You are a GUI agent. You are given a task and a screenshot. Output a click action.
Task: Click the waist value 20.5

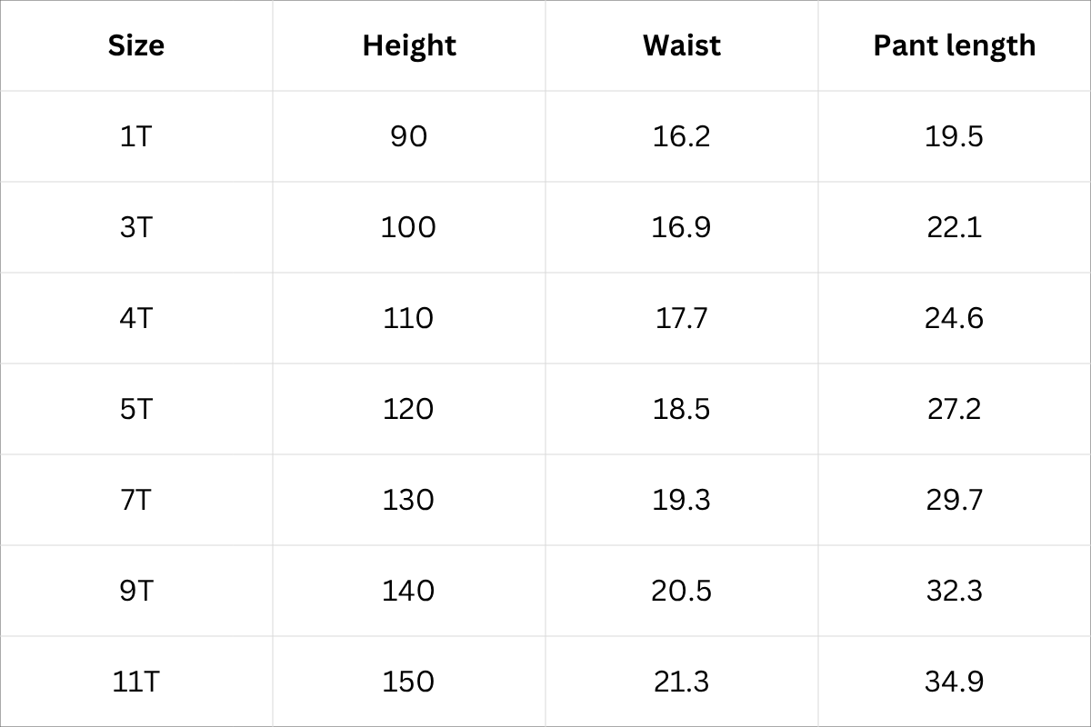tap(682, 591)
